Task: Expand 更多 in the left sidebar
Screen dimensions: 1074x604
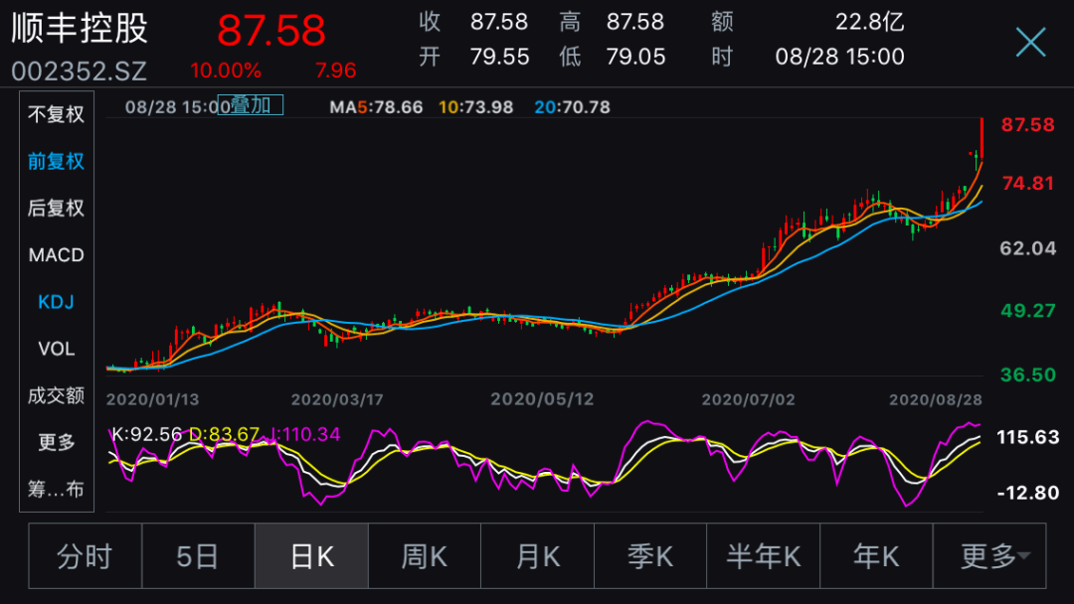Action: click(57, 442)
